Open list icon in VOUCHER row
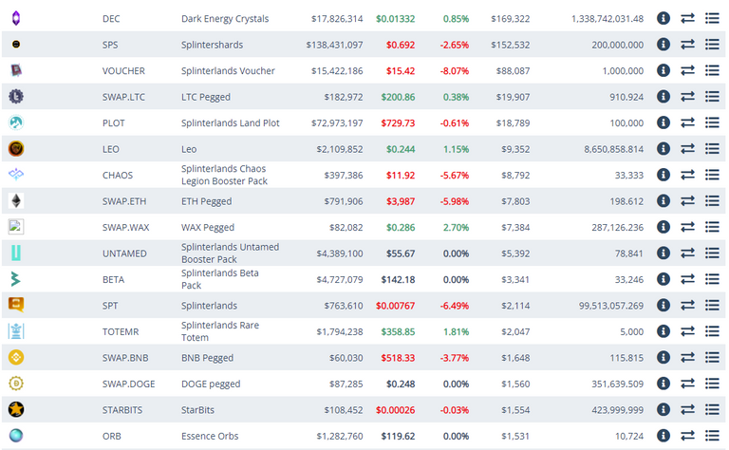The width and height of the screenshot is (729, 450). click(712, 70)
